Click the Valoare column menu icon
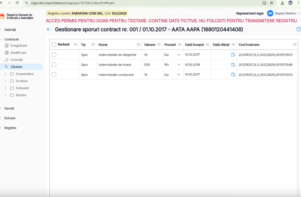The height and width of the screenshot is (197, 301). click(159, 45)
